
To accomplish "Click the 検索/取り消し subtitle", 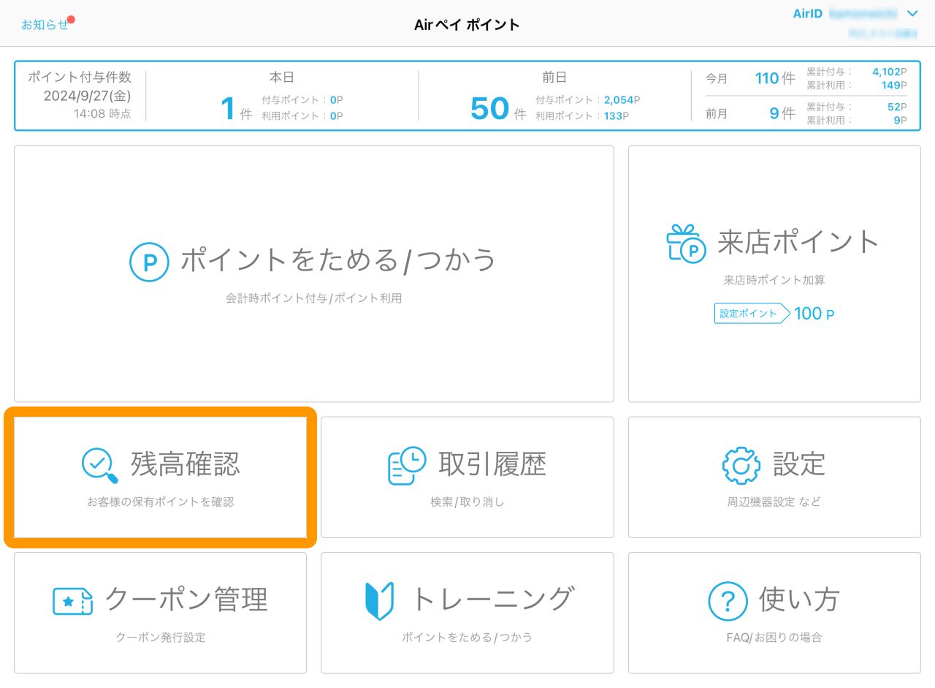I will pyautogui.click(x=467, y=502).
